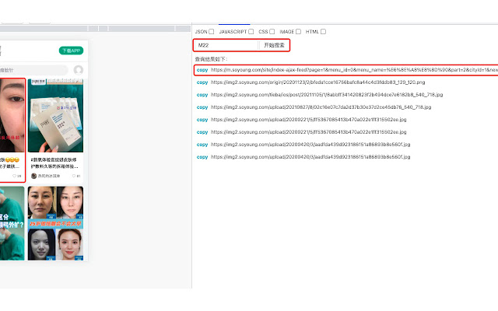This screenshot has width=498, height=311.
Task: Tick the JAVASCRIPT filter checkbox
Action: 251,32
